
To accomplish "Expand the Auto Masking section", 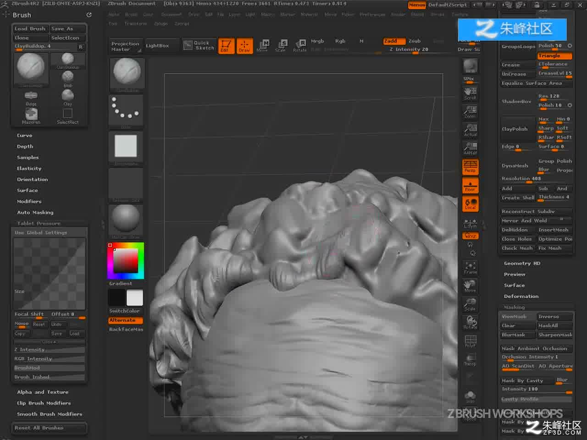I will (35, 213).
